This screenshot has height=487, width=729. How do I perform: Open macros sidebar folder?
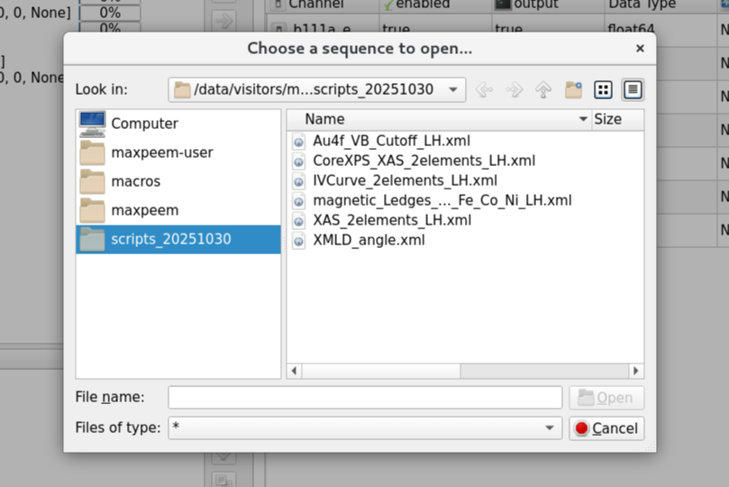135,181
